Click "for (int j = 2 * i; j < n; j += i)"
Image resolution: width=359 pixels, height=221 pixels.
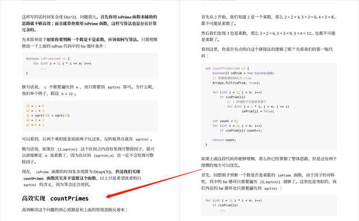[x=258, y=107]
